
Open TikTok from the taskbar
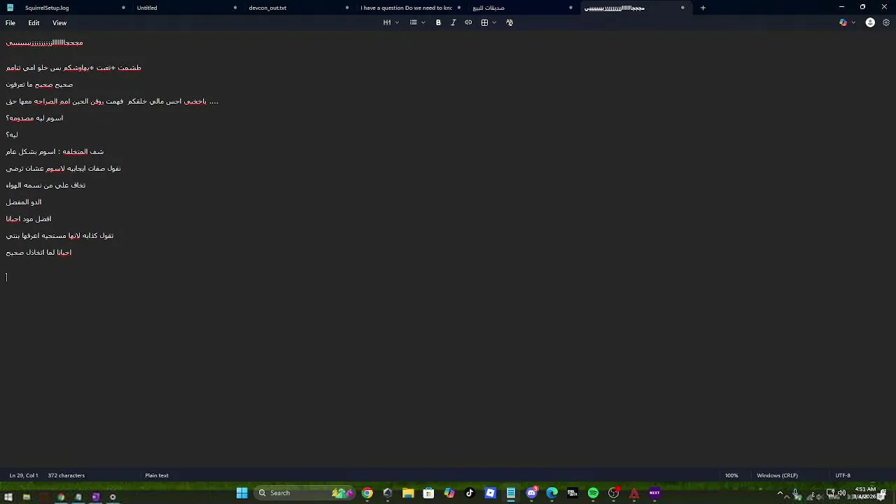click(470, 493)
